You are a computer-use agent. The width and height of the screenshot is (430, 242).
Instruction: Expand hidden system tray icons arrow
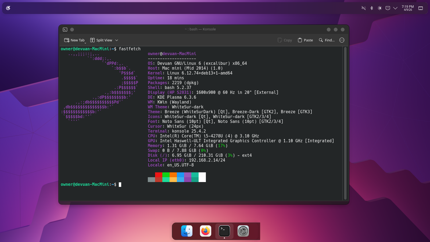tap(395, 8)
